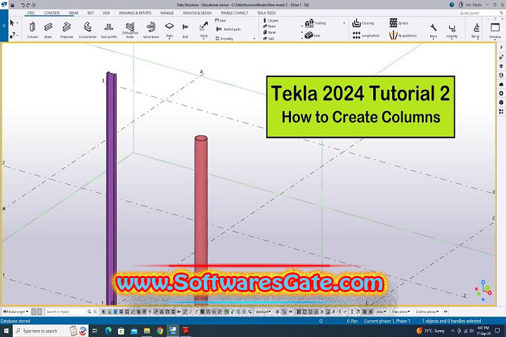
Task: Open the VIEW ribbon tab
Action: click(106, 13)
